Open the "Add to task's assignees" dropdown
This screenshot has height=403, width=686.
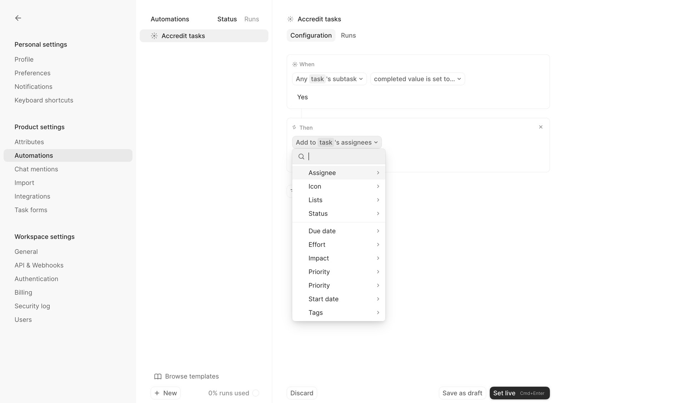[336, 142]
